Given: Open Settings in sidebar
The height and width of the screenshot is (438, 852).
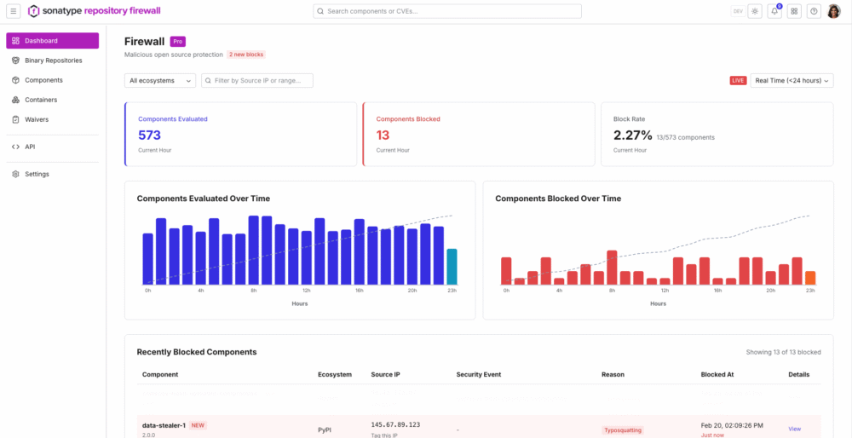Looking at the screenshot, I should pos(53,174).
